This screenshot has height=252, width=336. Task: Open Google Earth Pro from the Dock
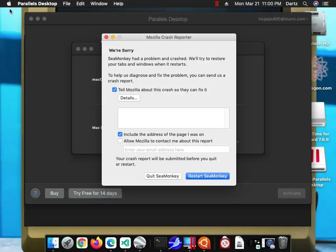pos(140,243)
